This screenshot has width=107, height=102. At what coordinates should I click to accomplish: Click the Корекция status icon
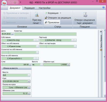tap(46, 13)
